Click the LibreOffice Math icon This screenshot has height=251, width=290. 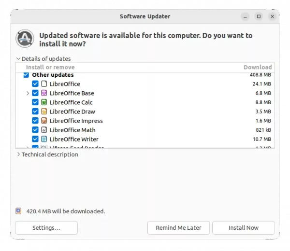[x=44, y=130]
